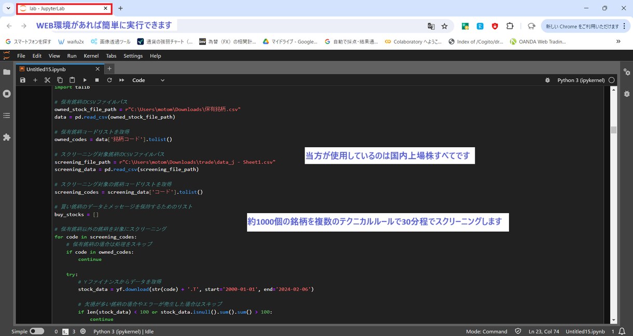
Task: Open the Help menu
Action: tap(156, 56)
